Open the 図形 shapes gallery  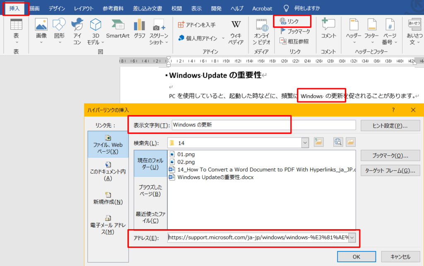[59, 31]
